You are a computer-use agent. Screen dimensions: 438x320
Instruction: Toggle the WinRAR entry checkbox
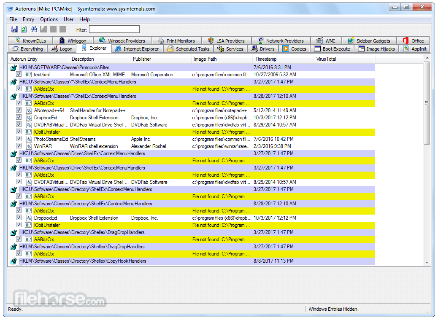click(x=19, y=145)
